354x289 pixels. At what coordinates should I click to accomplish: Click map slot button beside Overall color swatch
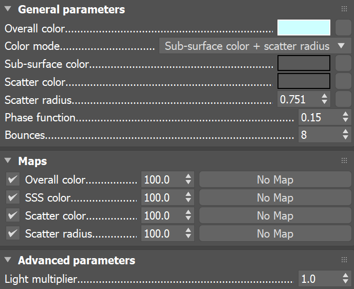(x=343, y=28)
